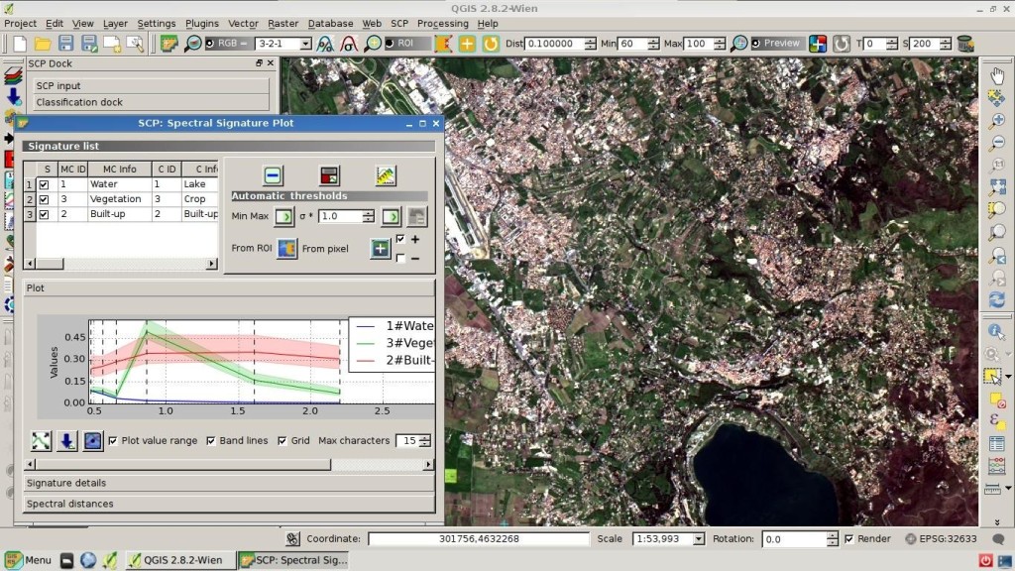Screen dimensions: 1015x571
Task: Open the Layer menu
Action: (x=115, y=24)
